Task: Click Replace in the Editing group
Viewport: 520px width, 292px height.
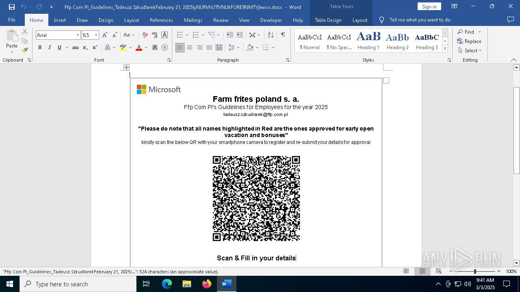Action: [469, 41]
